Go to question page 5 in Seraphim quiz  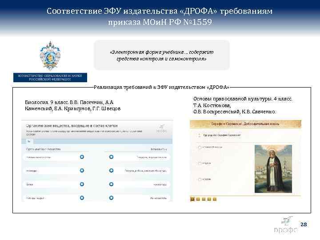(215, 199)
